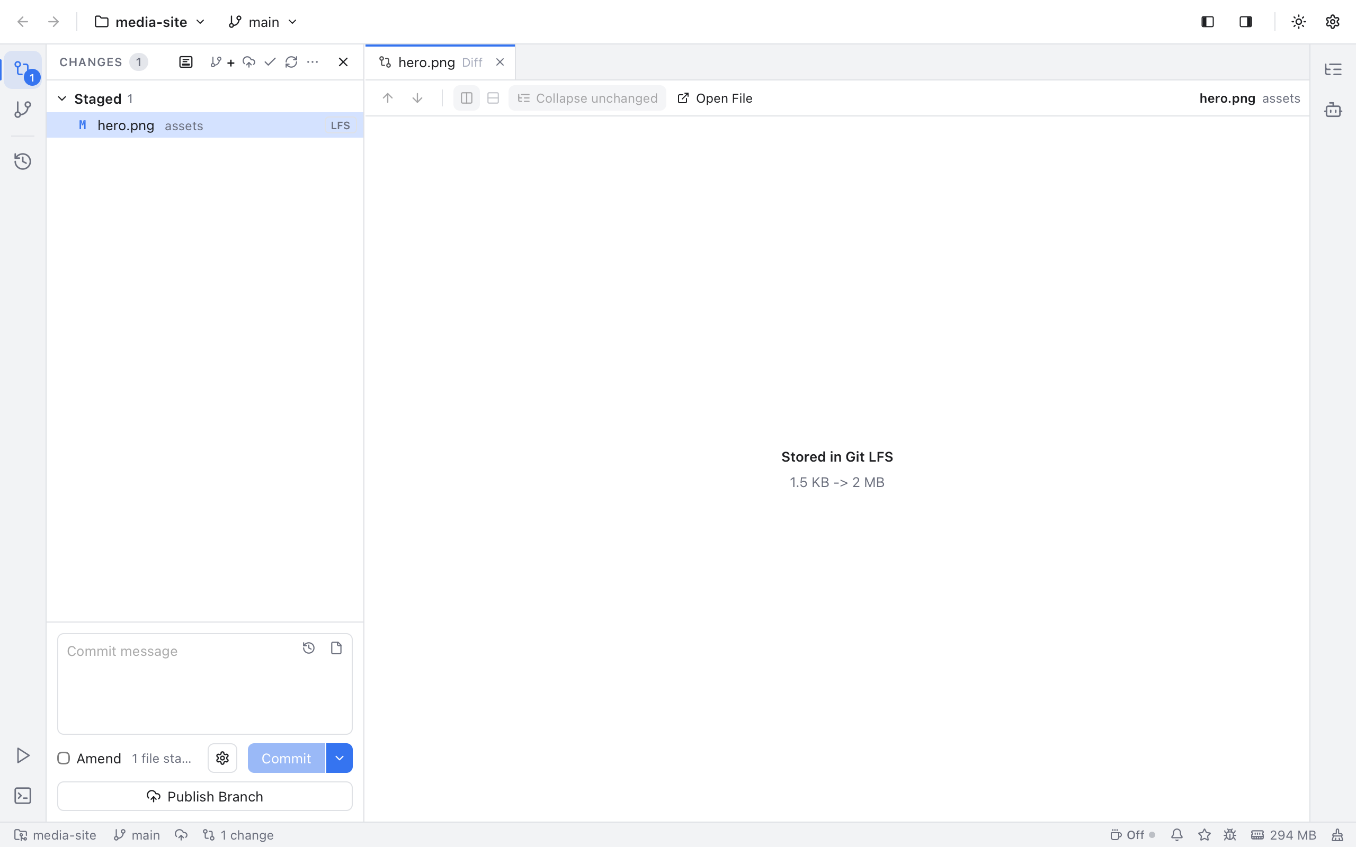Open settings gear in top bar
This screenshot has width=1356, height=847.
coord(1333,22)
